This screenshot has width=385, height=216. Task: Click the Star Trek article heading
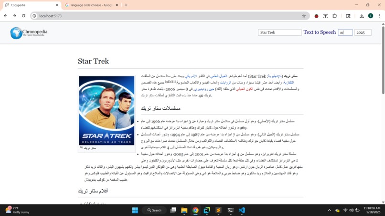coord(93,61)
